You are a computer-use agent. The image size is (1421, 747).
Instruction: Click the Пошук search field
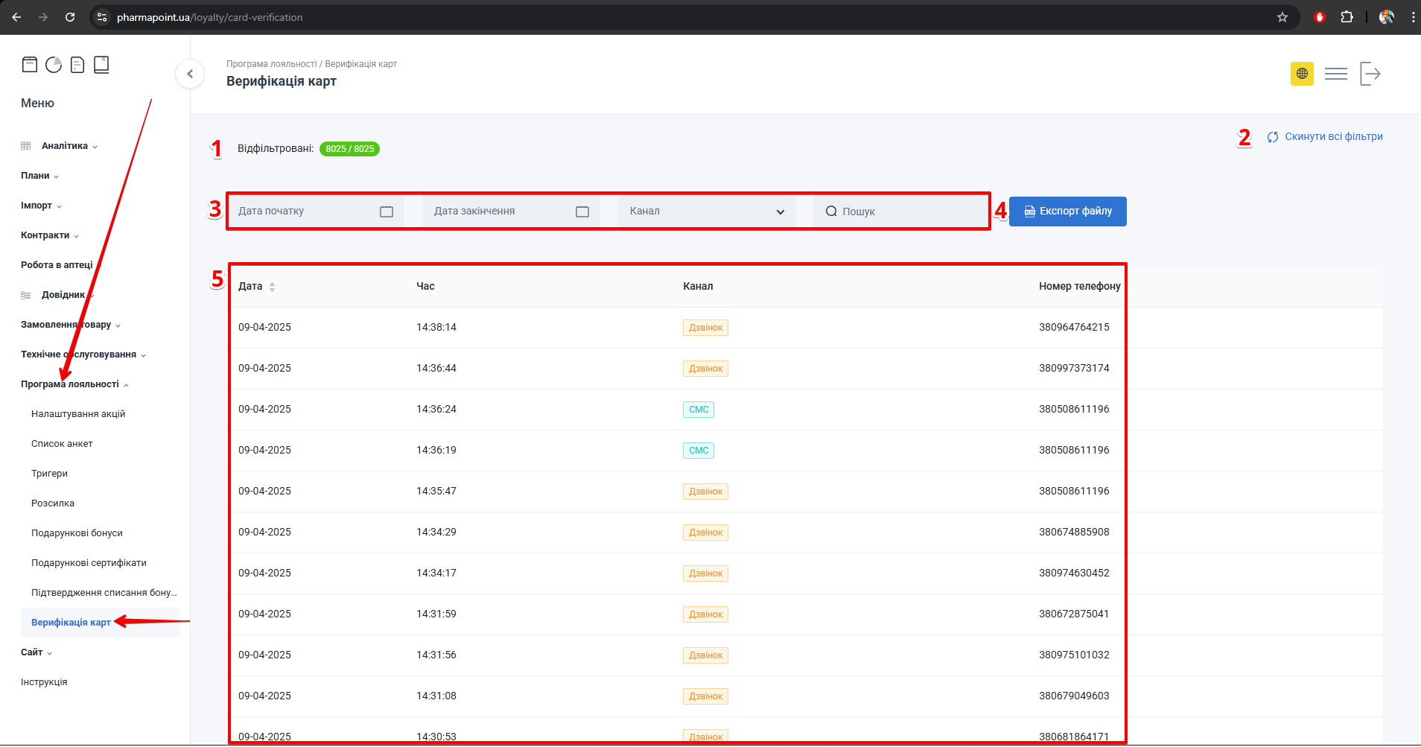909,212
